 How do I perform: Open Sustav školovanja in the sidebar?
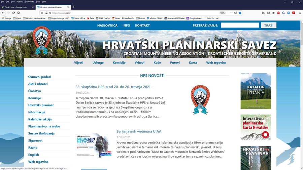click(x=41, y=133)
